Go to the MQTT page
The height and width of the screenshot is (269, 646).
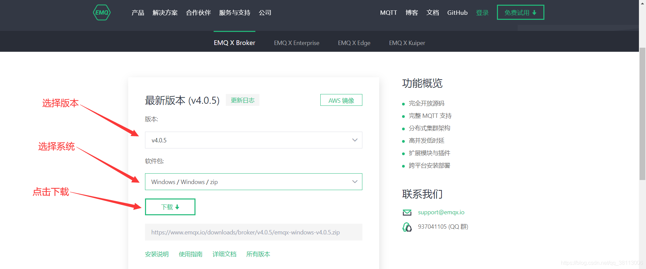click(x=389, y=13)
